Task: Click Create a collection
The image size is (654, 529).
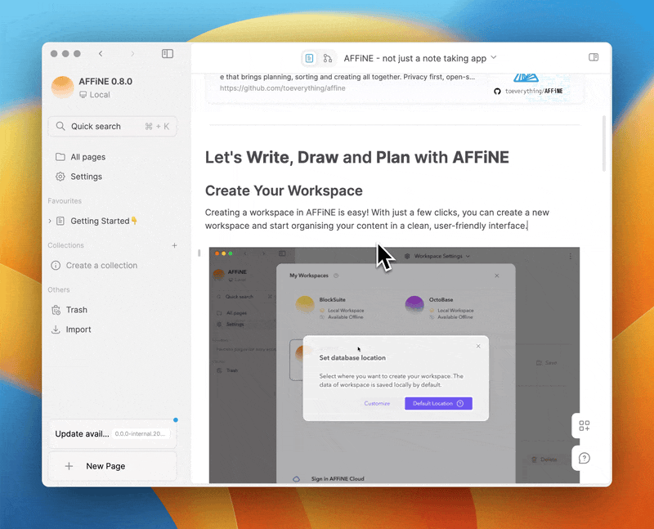Action: click(x=101, y=266)
